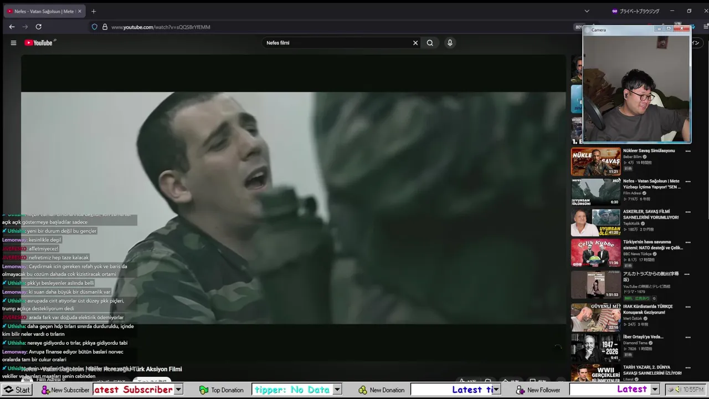
Task: Open options for 'İlber Ortaylı'ya Veda' video
Action: (x=688, y=337)
